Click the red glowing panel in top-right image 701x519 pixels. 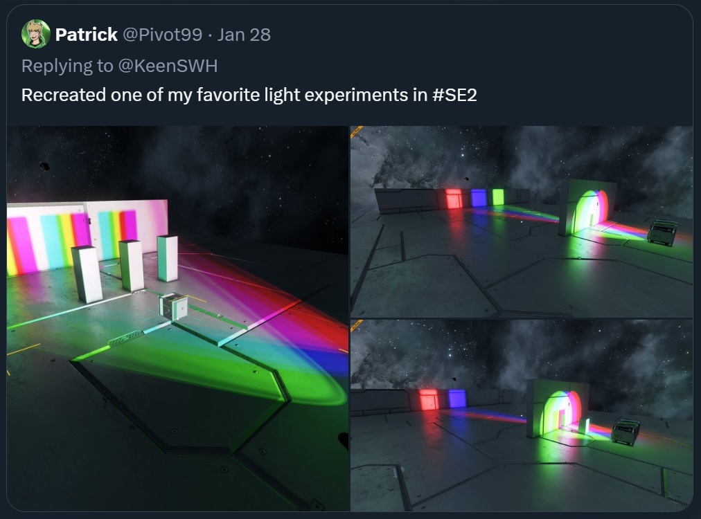[454, 199]
